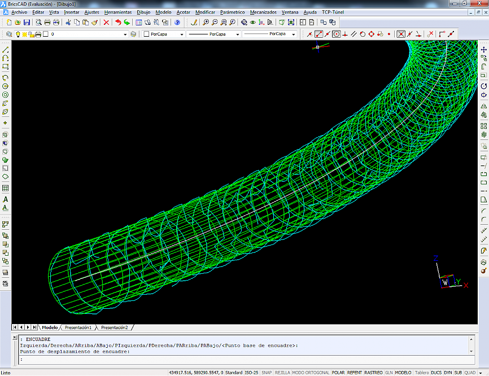
Task: Toggle SNAP mode in status bar
Action: click(267, 373)
